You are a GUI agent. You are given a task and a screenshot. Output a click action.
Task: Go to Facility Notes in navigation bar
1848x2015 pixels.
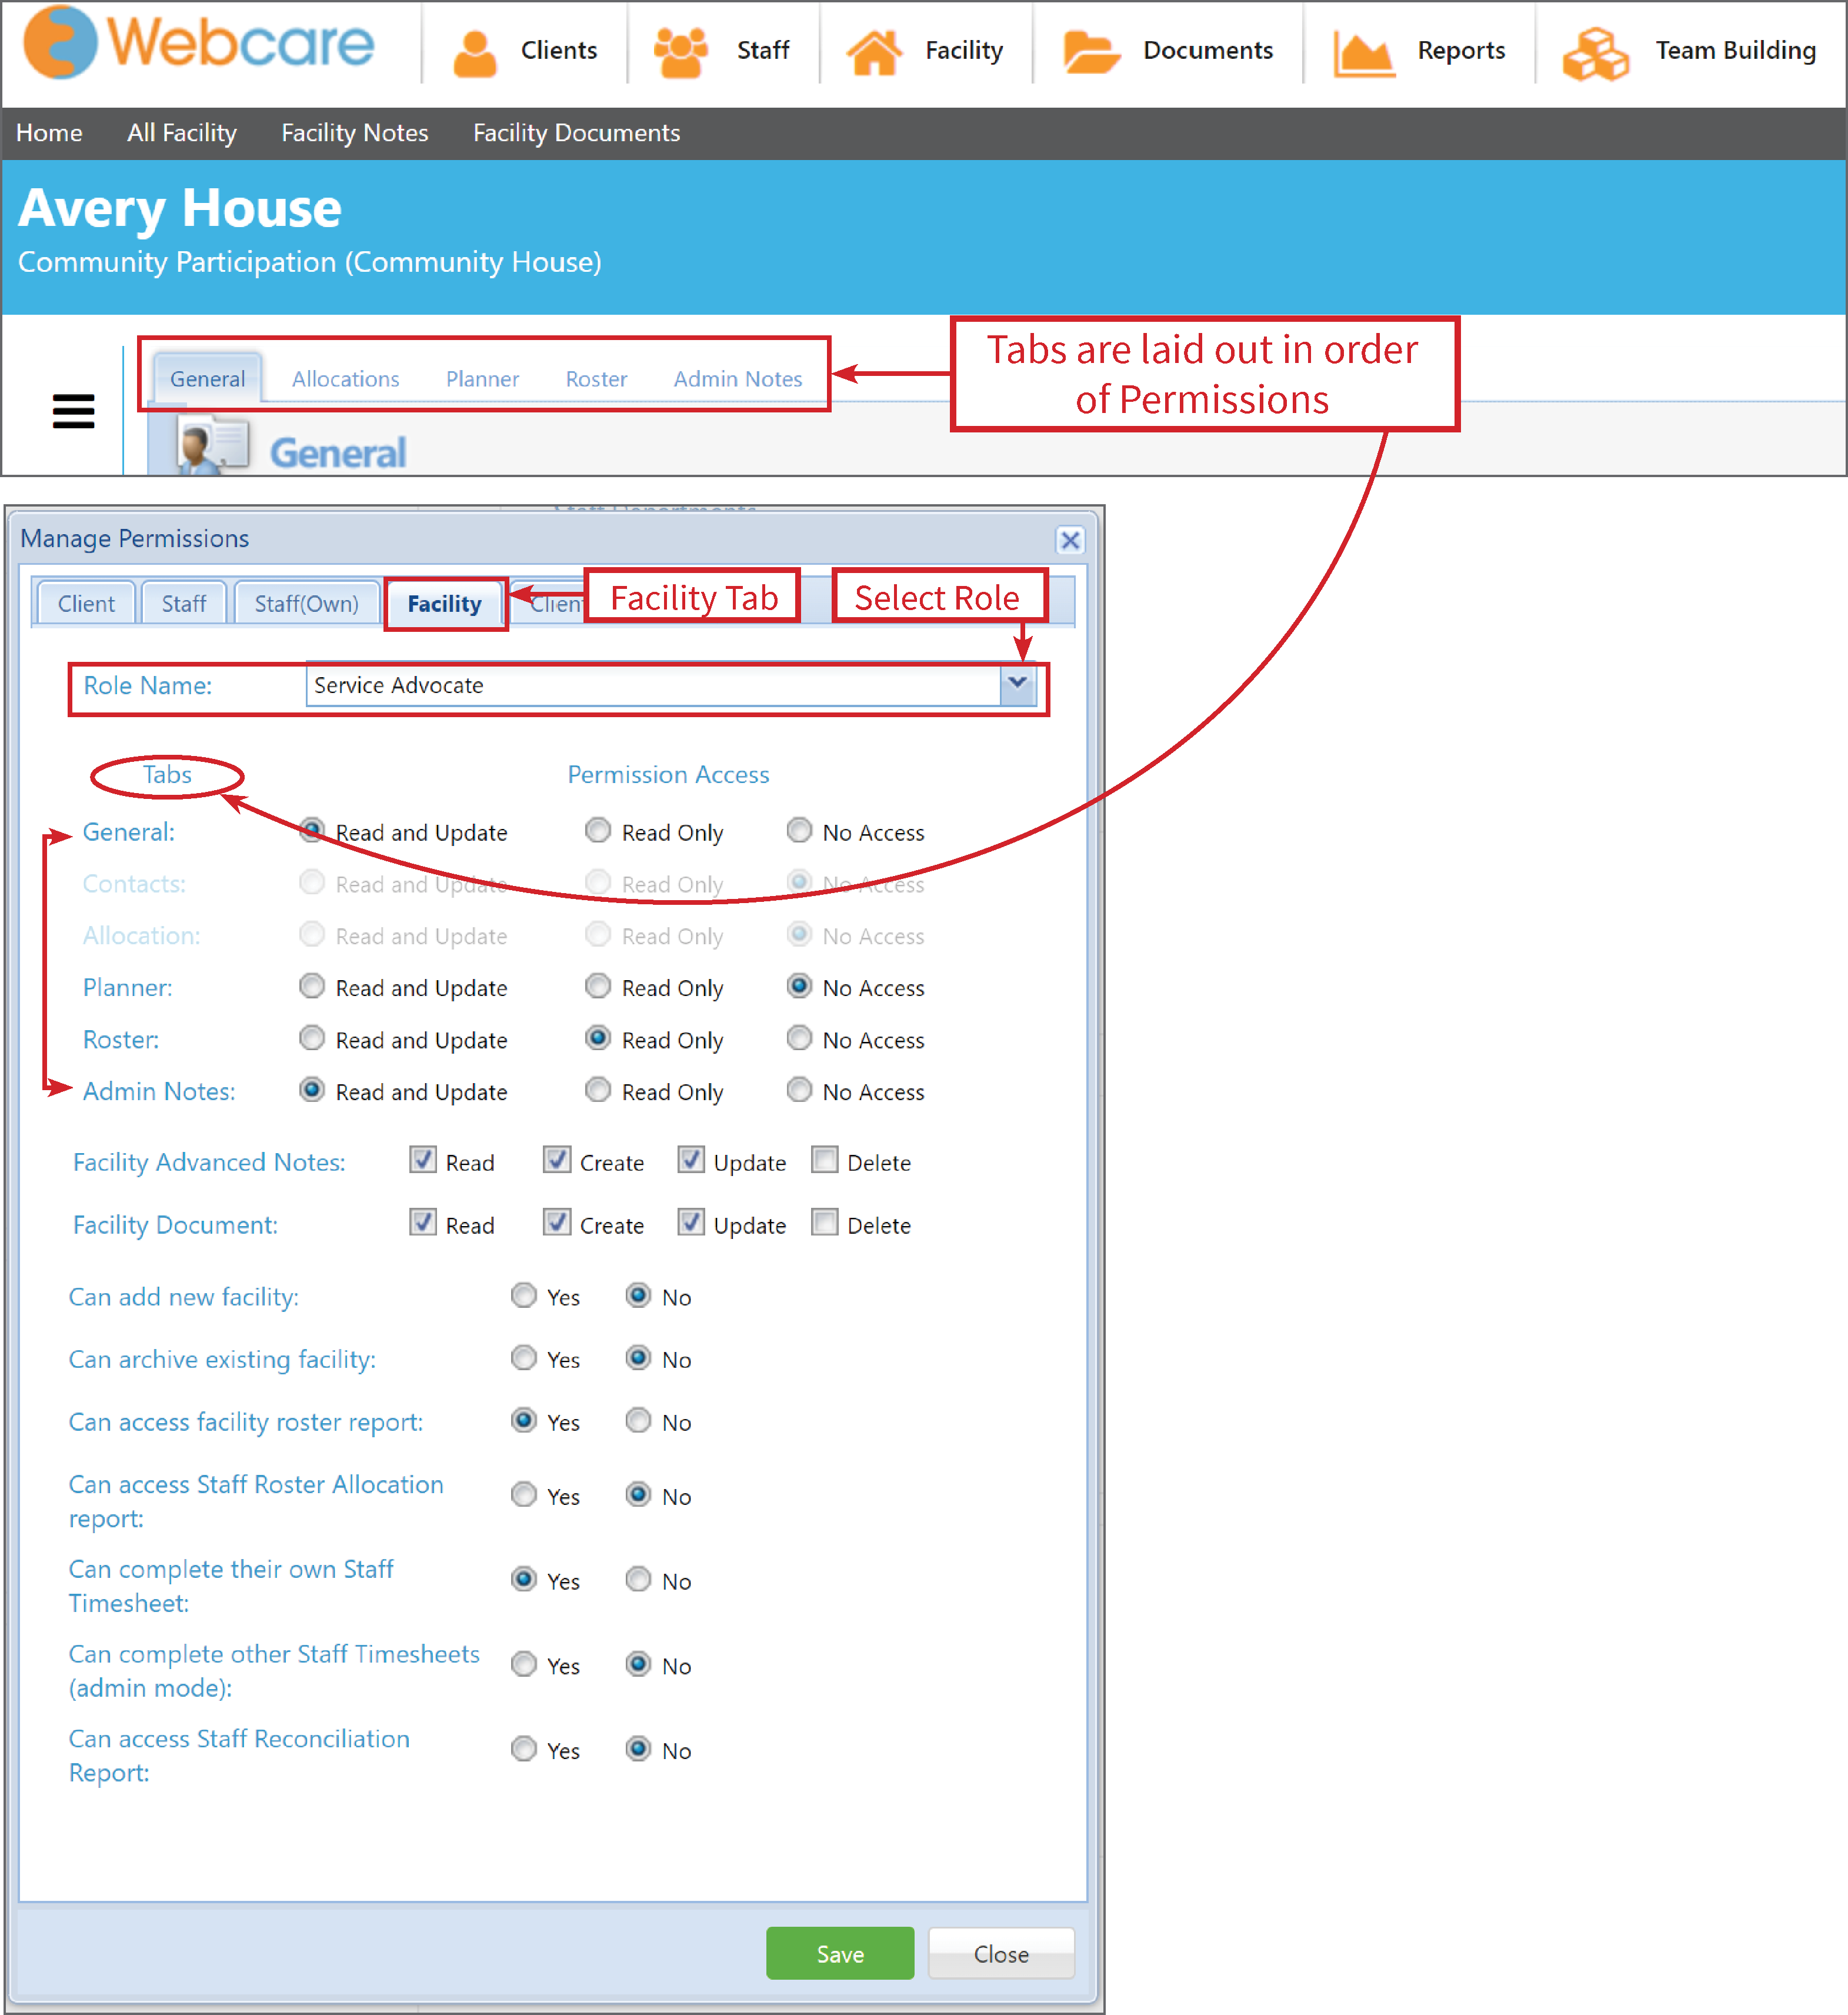(x=354, y=133)
